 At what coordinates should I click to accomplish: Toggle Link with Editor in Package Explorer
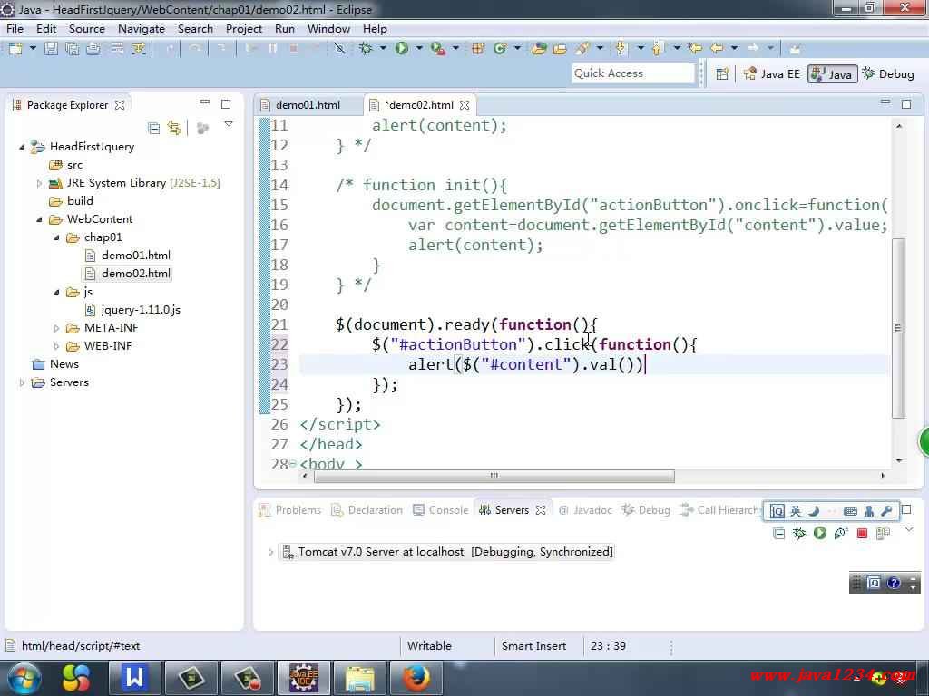(174, 128)
